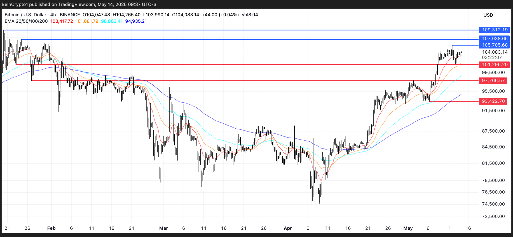Click the May label on time axis
This screenshot has width=513, height=237.
pyautogui.click(x=408, y=228)
